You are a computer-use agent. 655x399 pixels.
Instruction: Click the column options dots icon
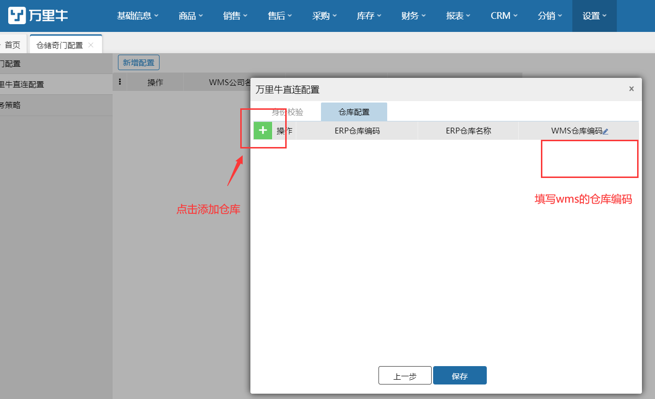point(119,82)
